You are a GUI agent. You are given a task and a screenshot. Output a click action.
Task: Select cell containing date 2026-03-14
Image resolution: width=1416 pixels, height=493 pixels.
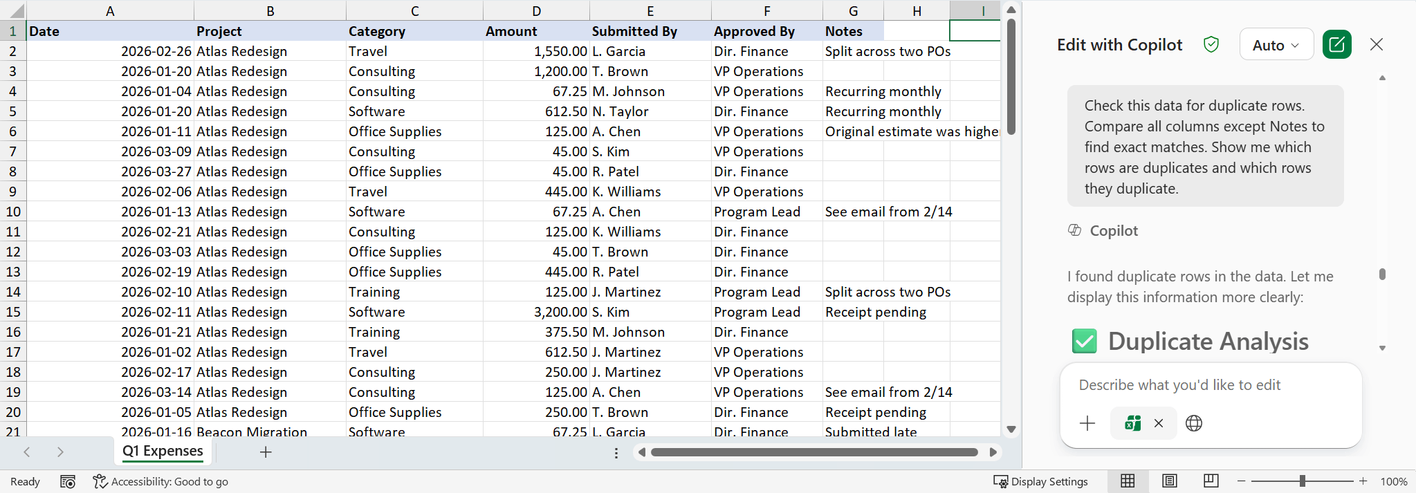tap(110, 392)
